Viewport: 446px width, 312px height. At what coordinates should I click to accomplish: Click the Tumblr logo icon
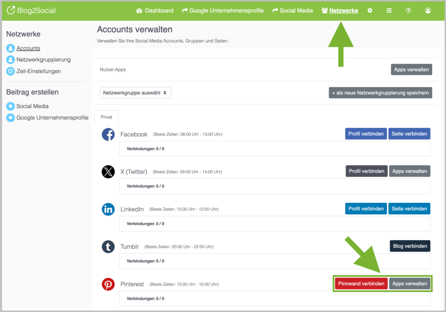(108, 247)
